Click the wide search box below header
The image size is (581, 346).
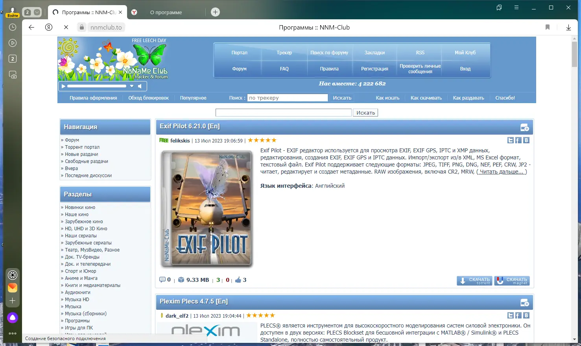click(283, 113)
